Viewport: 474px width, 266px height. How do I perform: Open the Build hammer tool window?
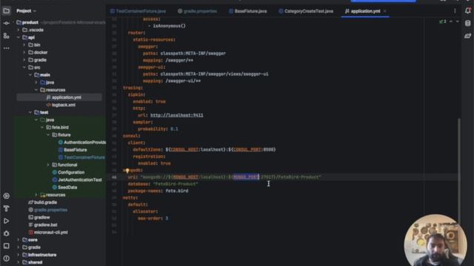7,208
